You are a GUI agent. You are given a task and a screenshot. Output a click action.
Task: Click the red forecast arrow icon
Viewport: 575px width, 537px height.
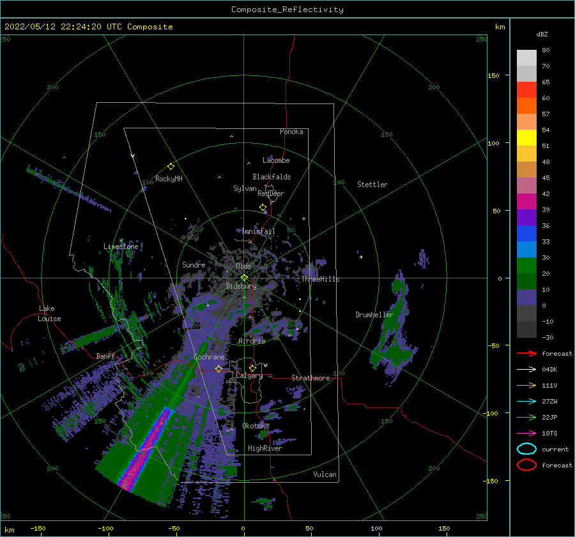[x=526, y=353]
